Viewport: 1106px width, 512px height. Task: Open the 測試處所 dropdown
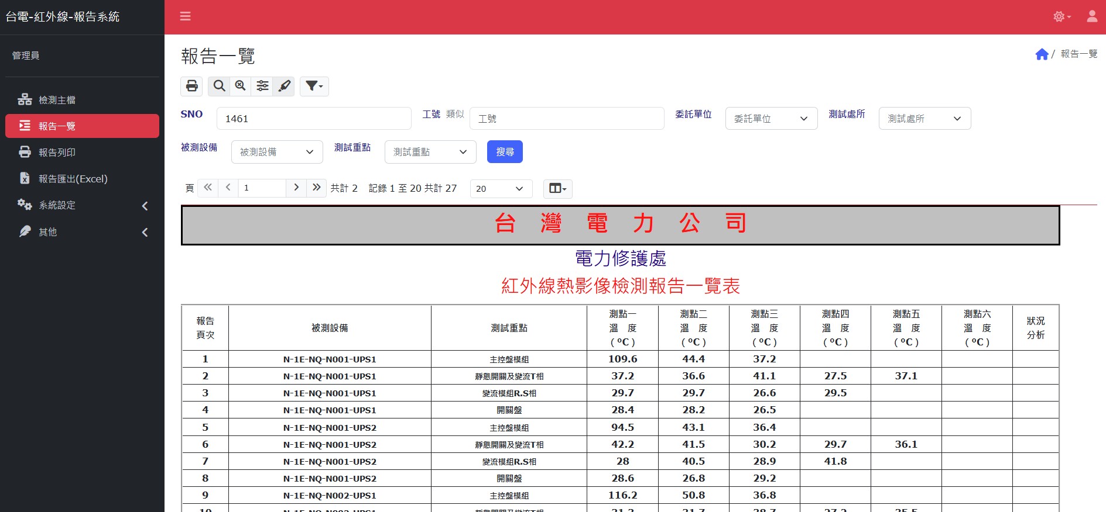coord(924,119)
